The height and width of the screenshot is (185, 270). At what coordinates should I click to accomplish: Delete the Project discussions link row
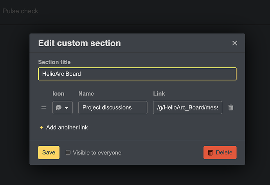(231, 107)
